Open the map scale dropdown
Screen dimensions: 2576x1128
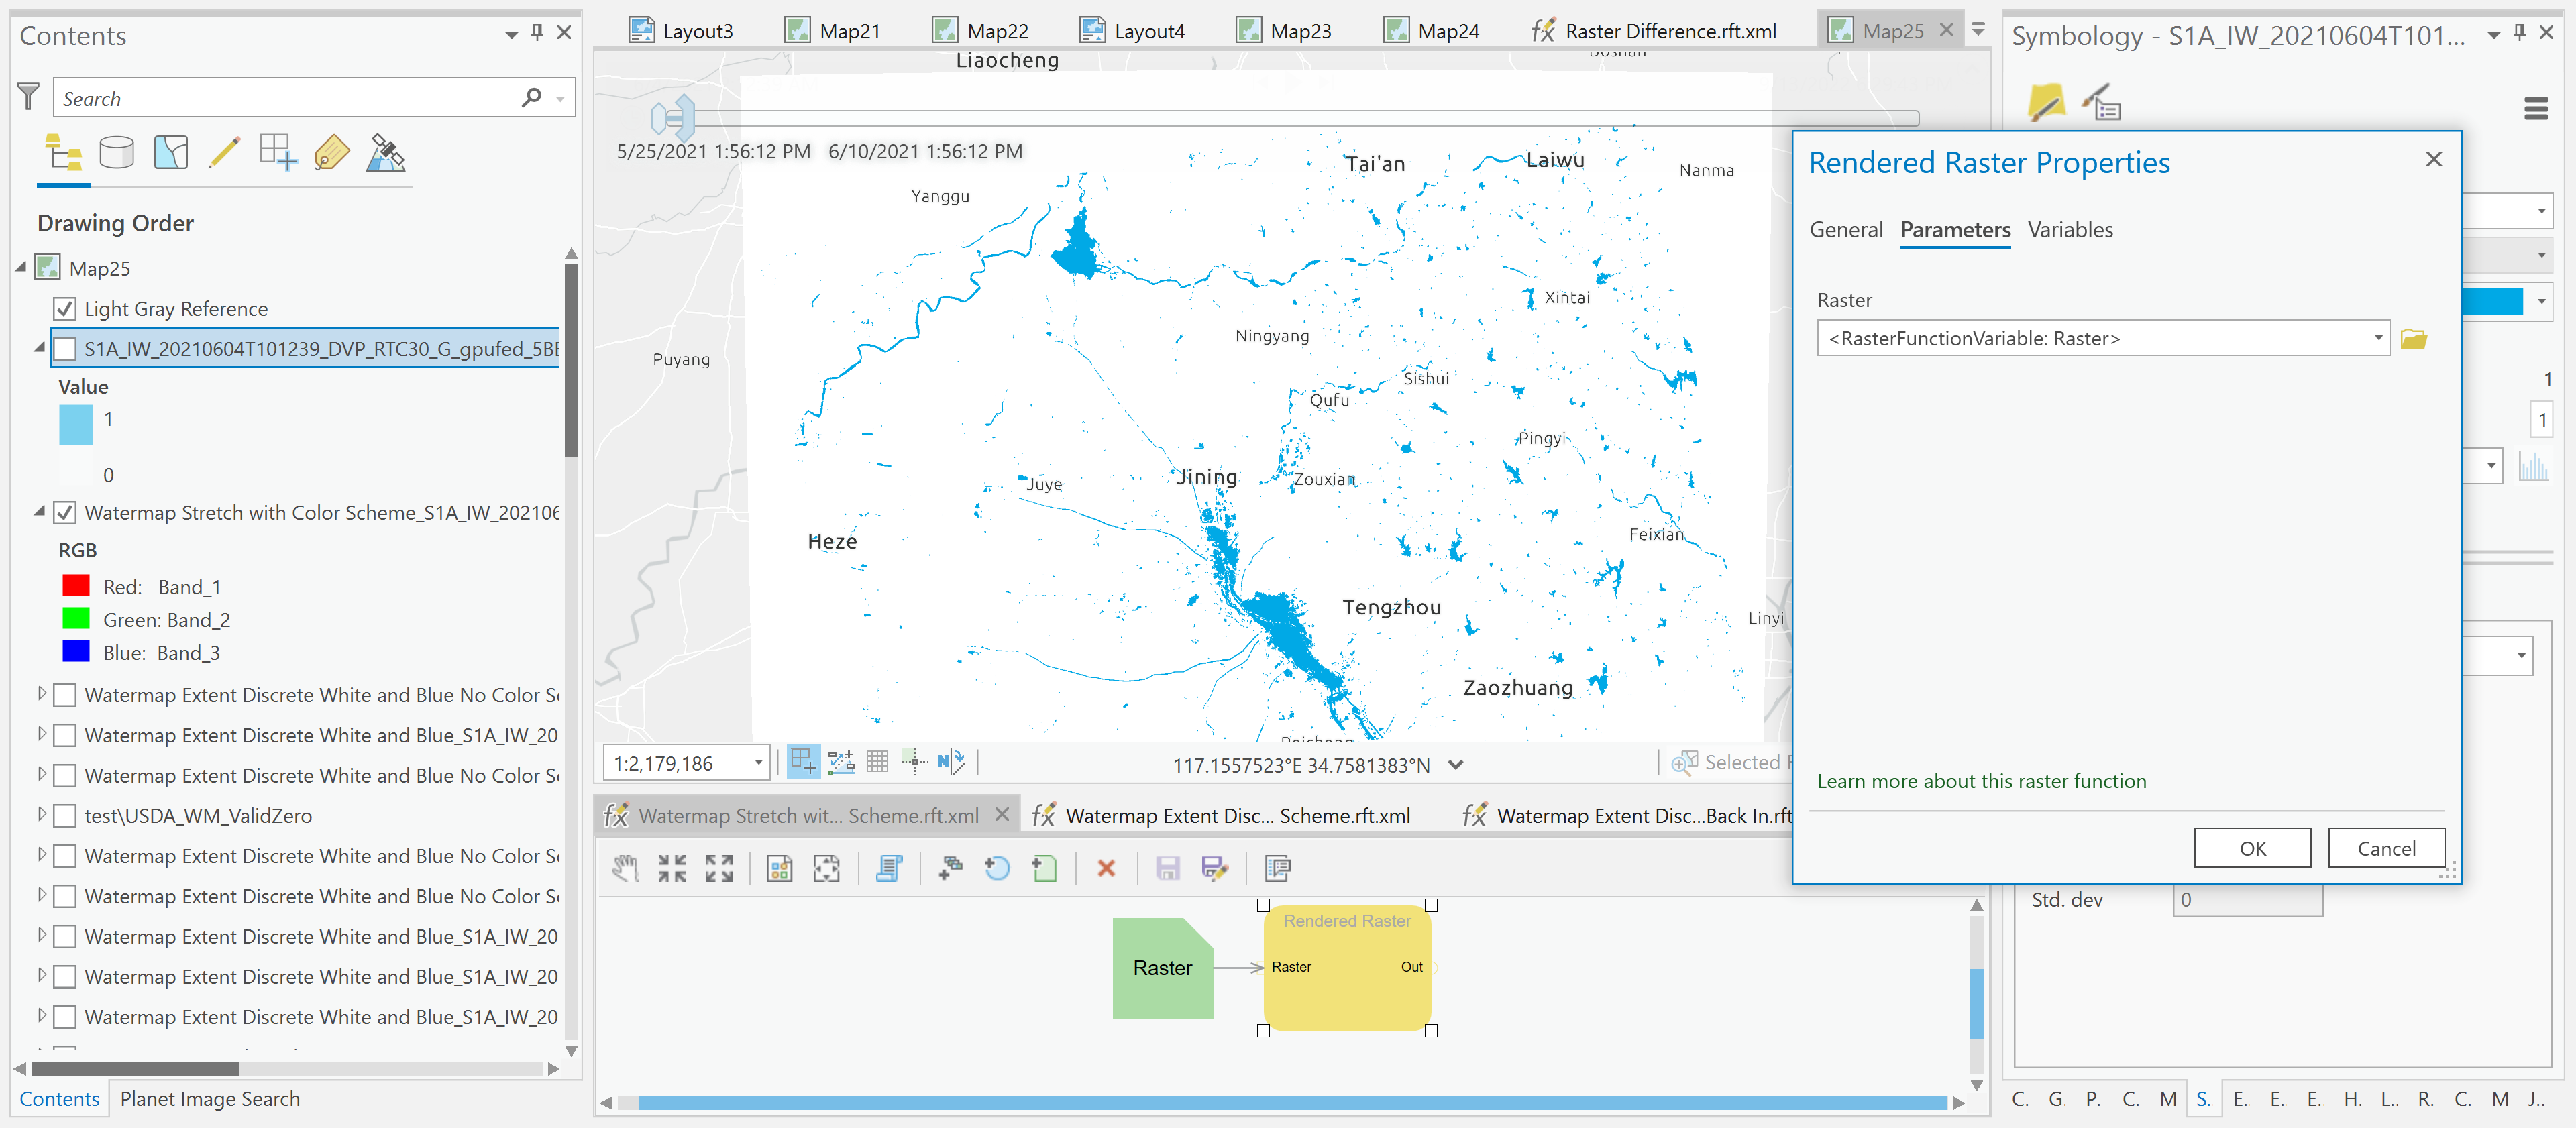(758, 764)
